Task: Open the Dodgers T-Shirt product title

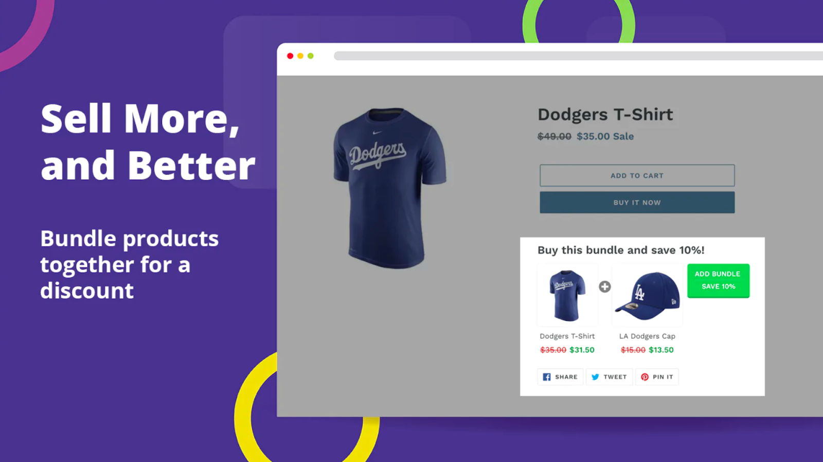Action: (x=605, y=114)
